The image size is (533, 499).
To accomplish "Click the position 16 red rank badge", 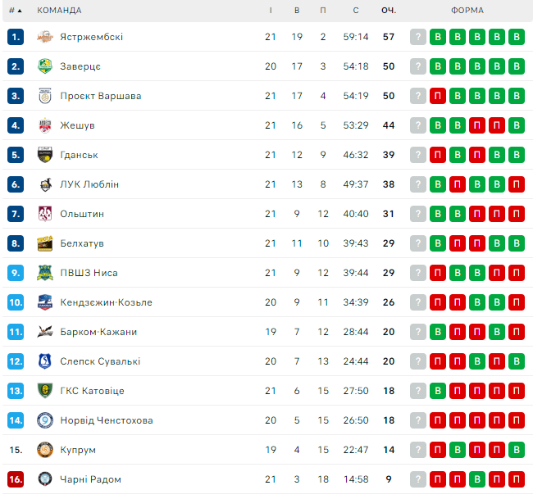I will coord(16,479).
